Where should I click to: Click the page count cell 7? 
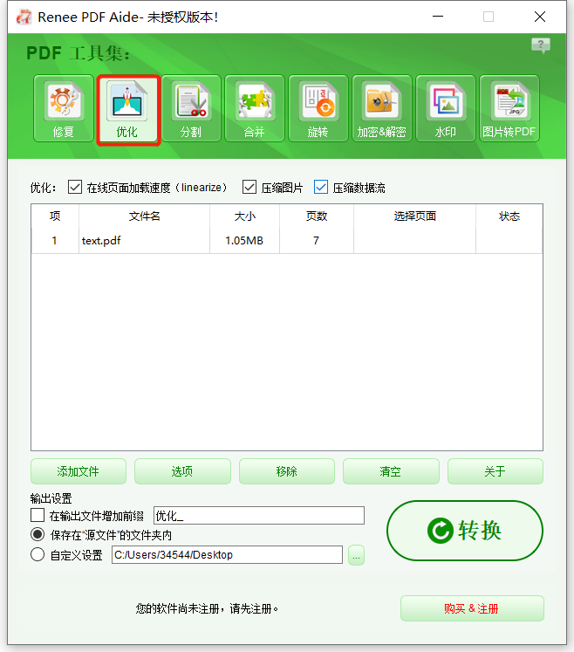(x=317, y=241)
